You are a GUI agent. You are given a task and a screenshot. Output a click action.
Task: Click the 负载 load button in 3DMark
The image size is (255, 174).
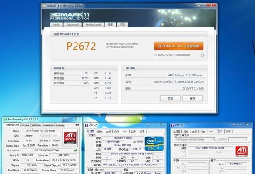tap(170, 98)
